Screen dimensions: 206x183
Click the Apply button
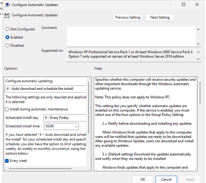(190, 179)
